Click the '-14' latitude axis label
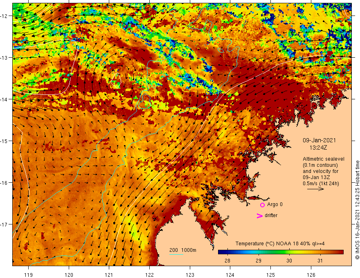Image resolution: width=360 pixels, height=278 pixels. [4, 99]
